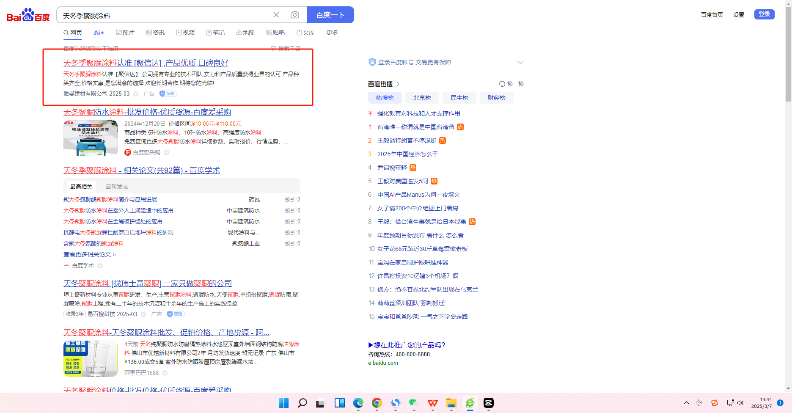Expand the 登录百度帐号 security banner chevron
This screenshot has width=792, height=413.
click(520, 63)
